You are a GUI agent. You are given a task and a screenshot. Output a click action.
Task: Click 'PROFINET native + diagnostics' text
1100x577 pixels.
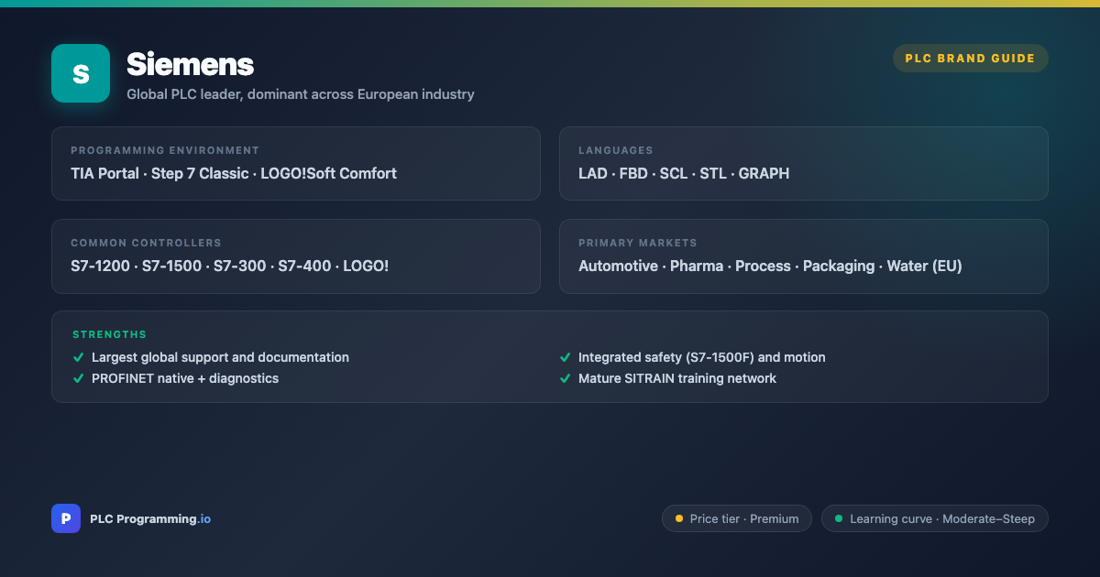click(x=185, y=378)
